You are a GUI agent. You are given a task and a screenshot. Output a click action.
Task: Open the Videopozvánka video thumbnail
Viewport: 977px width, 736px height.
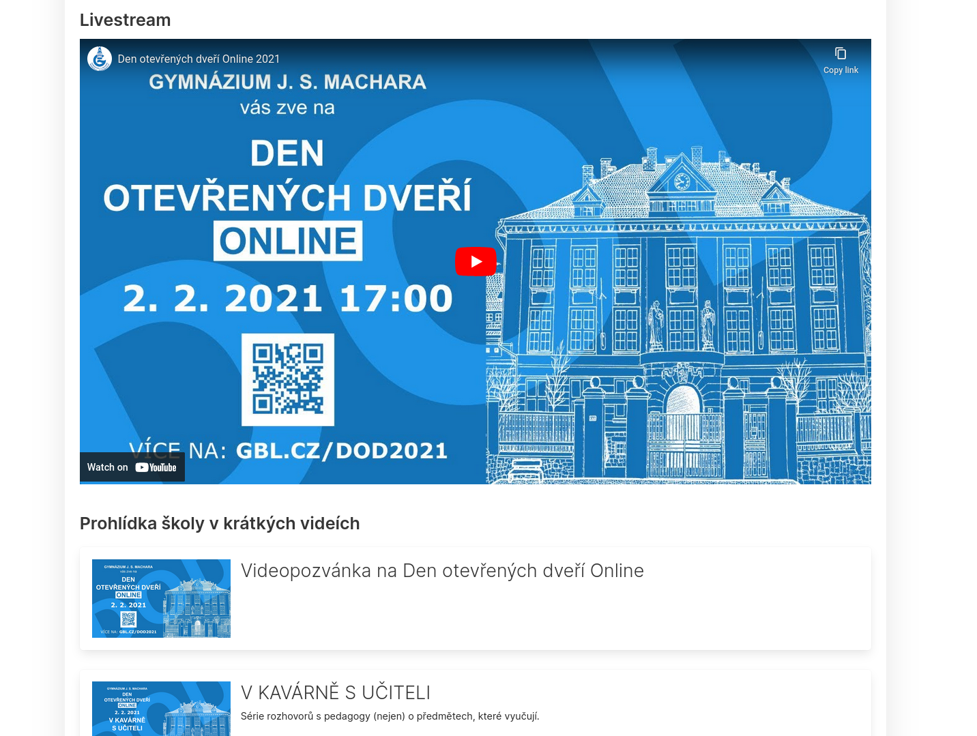pyautogui.click(x=161, y=598)
